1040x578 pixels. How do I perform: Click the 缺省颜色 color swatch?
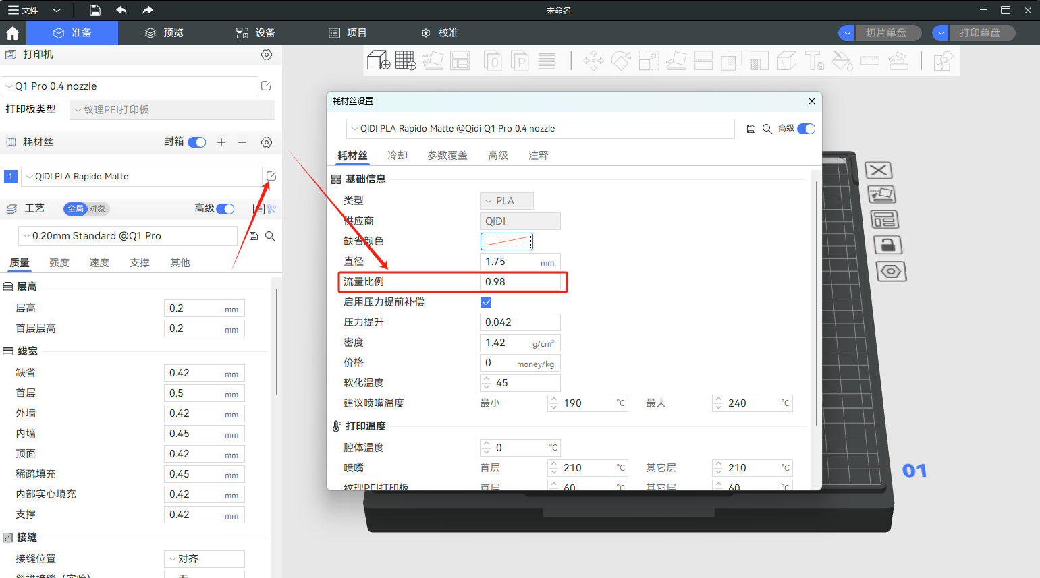[x=506, y=241]
